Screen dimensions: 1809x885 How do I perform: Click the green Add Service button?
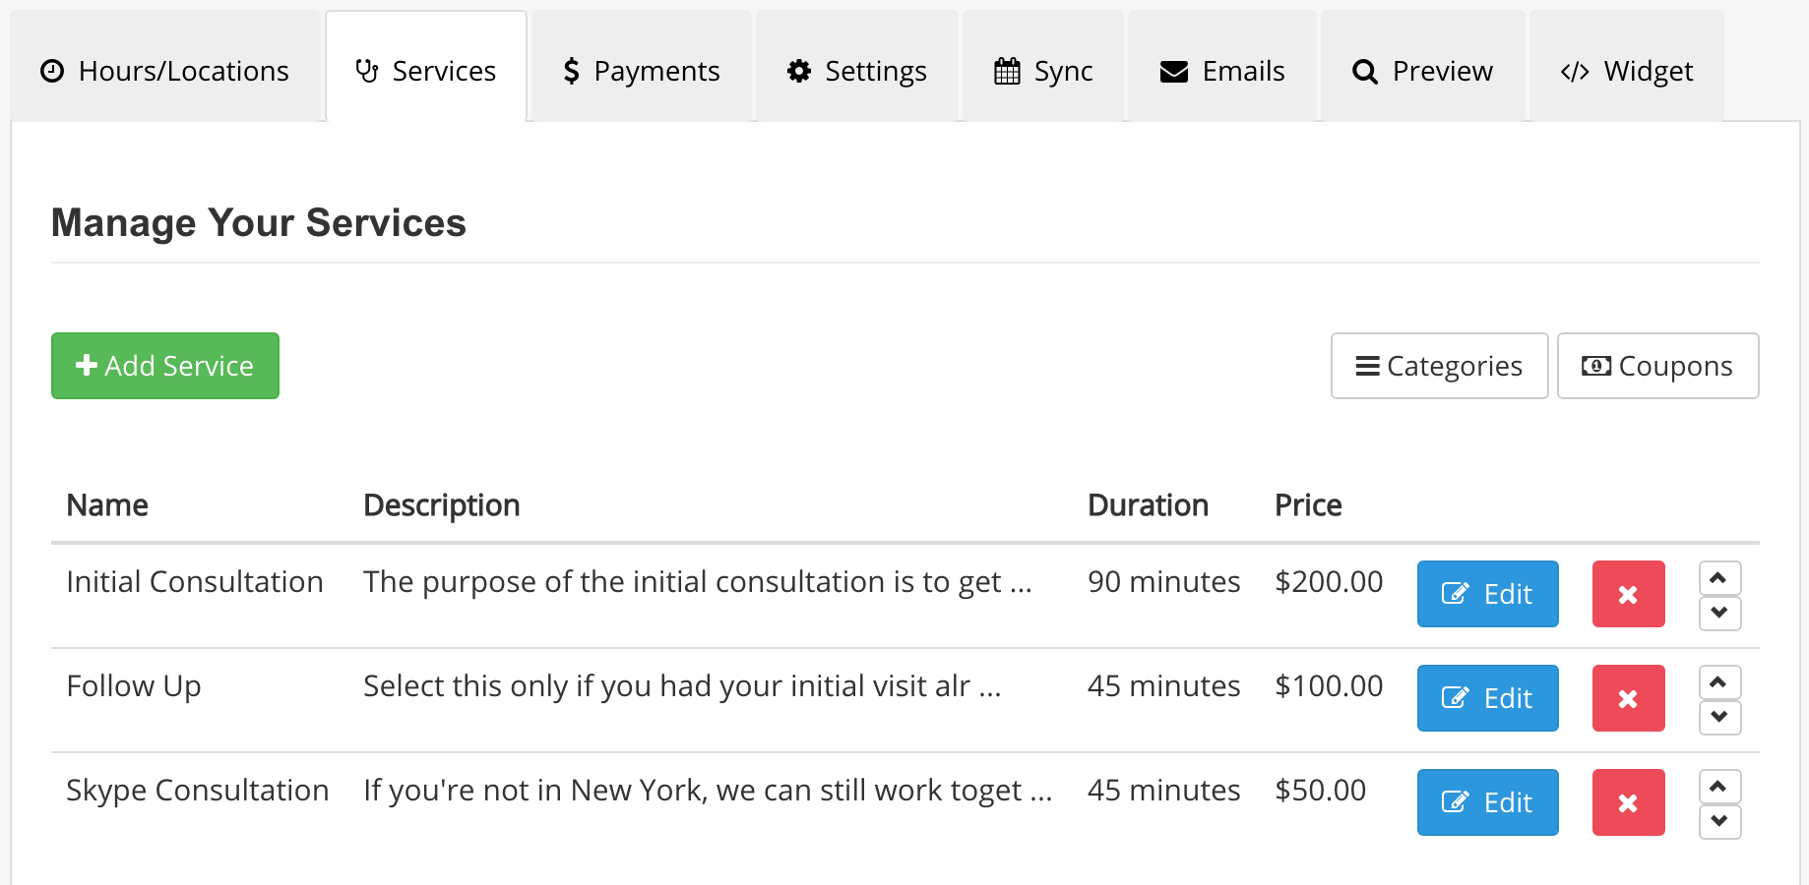[165, 366]
